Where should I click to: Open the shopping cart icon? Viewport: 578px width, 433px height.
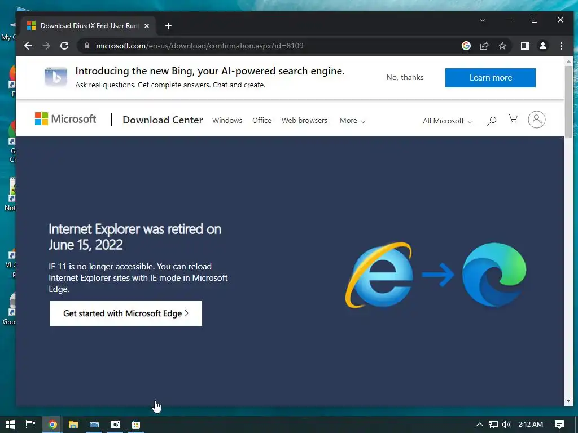513,118
